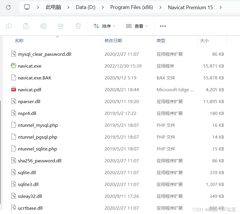The height and width of the screenshot is (214, 240).
Task: Select the file name sqlite.dll
Action: pyautogui.click(x=27, y=173)
